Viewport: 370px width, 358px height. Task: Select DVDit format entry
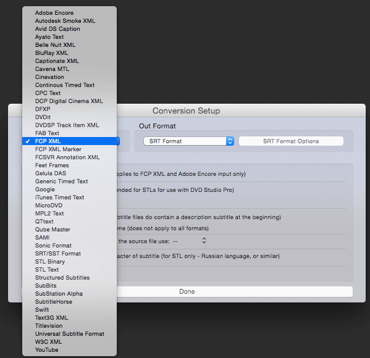point(69,117)
